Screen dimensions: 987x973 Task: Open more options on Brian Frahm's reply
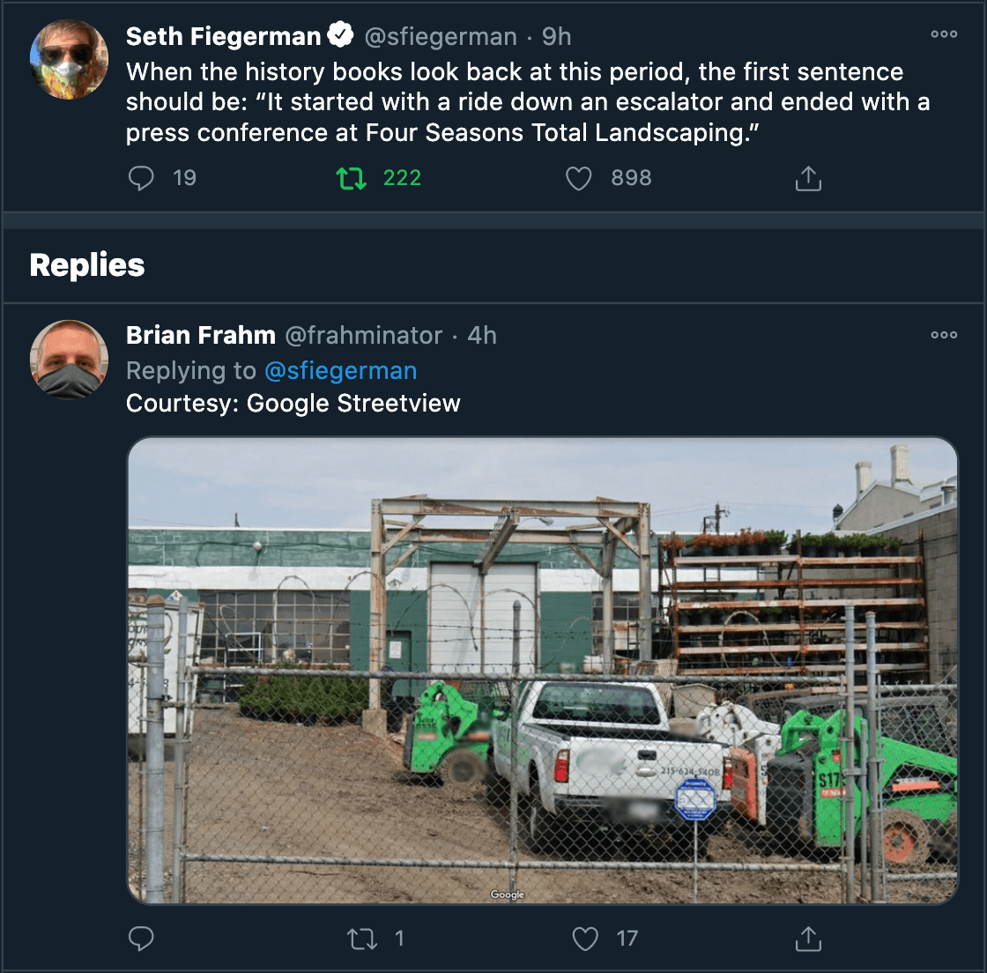tap(944, 335)
